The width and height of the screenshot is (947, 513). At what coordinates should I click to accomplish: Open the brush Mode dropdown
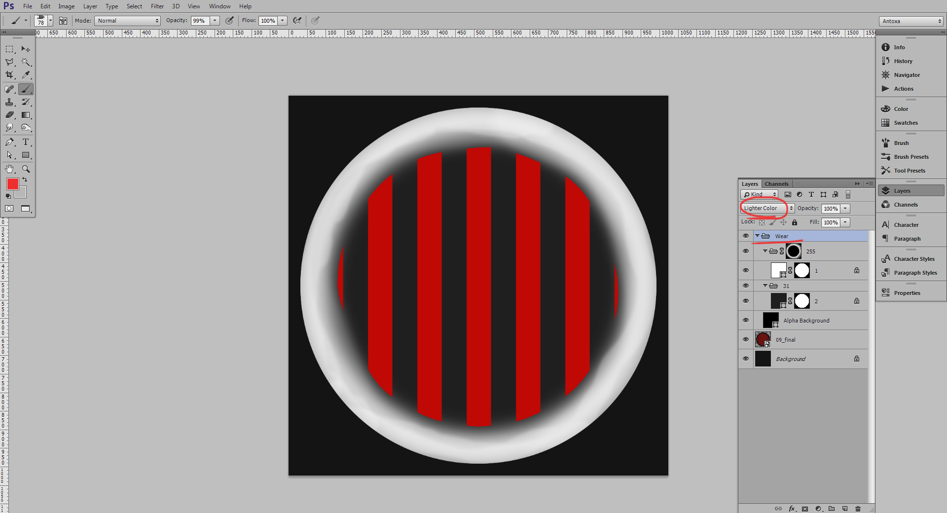pos(128,21)
